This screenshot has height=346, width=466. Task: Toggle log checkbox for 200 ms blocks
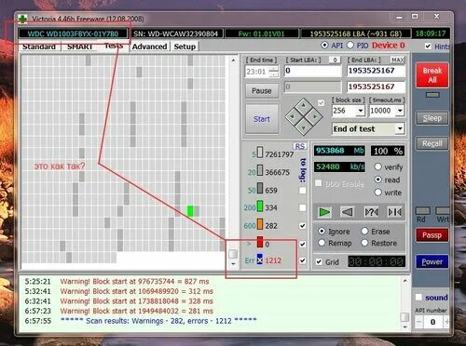302,207
